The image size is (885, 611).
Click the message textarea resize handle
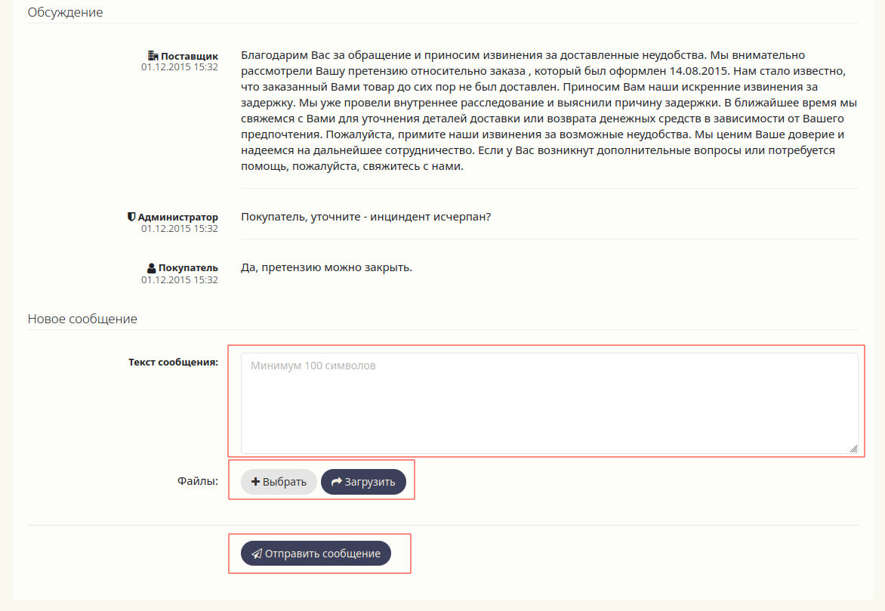pos(853,448)
